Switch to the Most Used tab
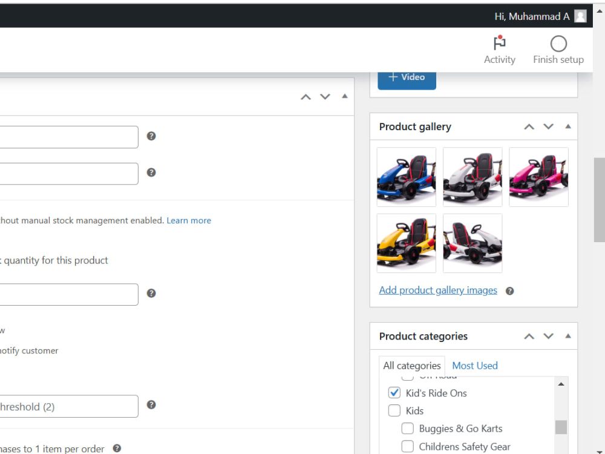This screenshot has height=454, width=605. [474, 366]
